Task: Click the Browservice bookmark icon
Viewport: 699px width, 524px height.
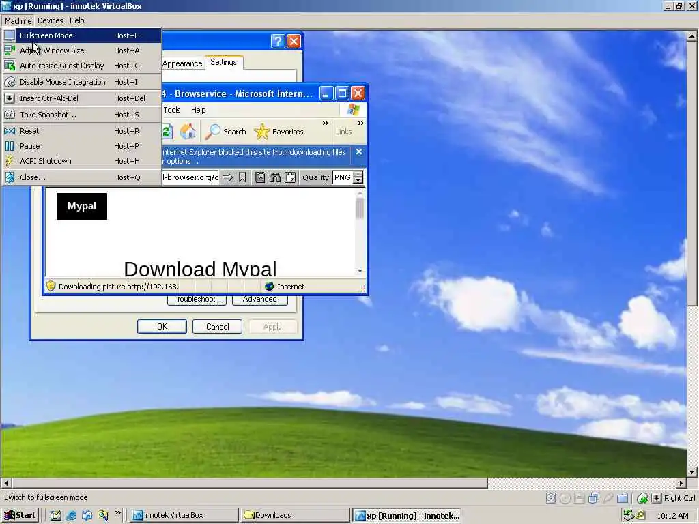Action: [242, 178]
